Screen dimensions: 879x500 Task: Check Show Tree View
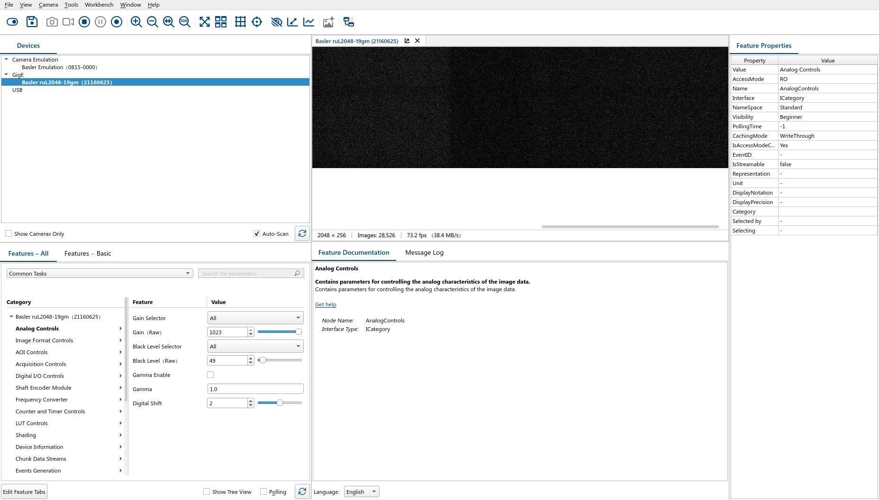207,491
